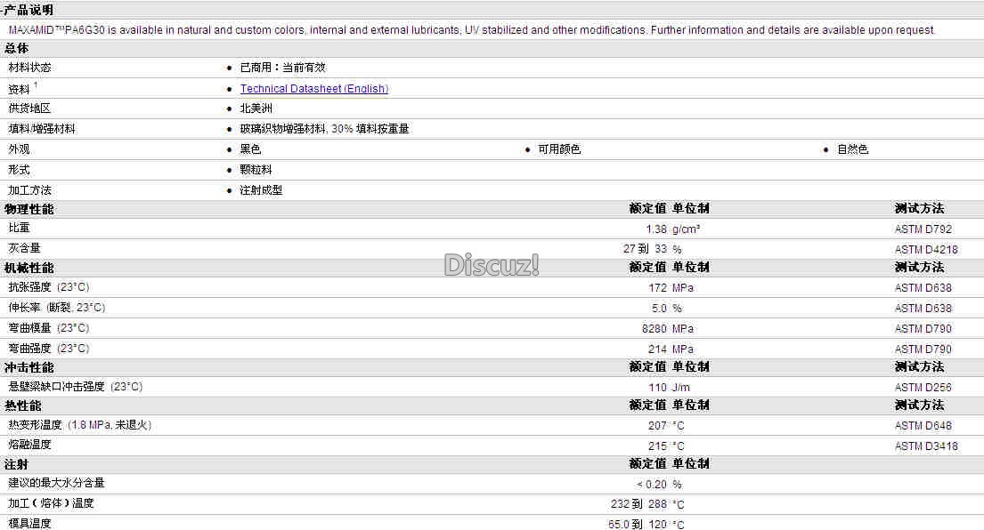Select the 自然色 appearance value

click(x=852, y=149)
